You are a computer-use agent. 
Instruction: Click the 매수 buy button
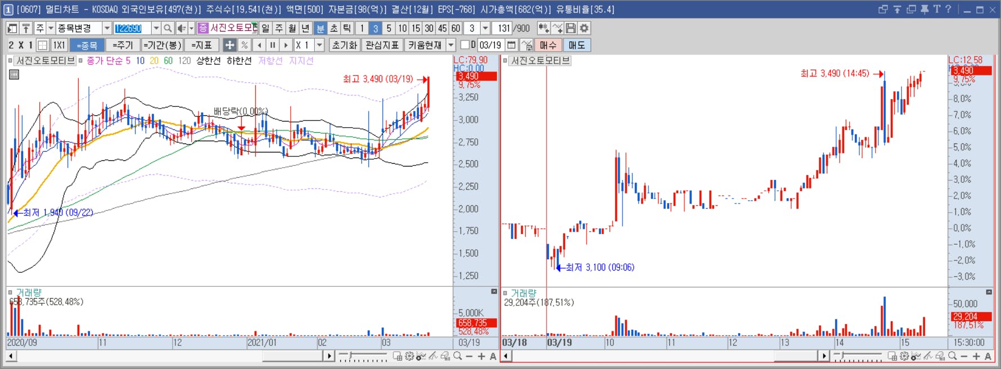(548, 45)
